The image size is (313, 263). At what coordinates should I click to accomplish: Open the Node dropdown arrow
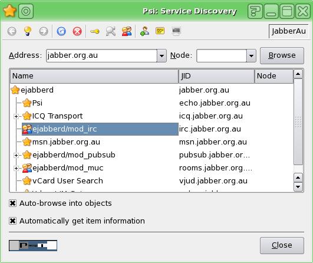[x=251, y=55]
